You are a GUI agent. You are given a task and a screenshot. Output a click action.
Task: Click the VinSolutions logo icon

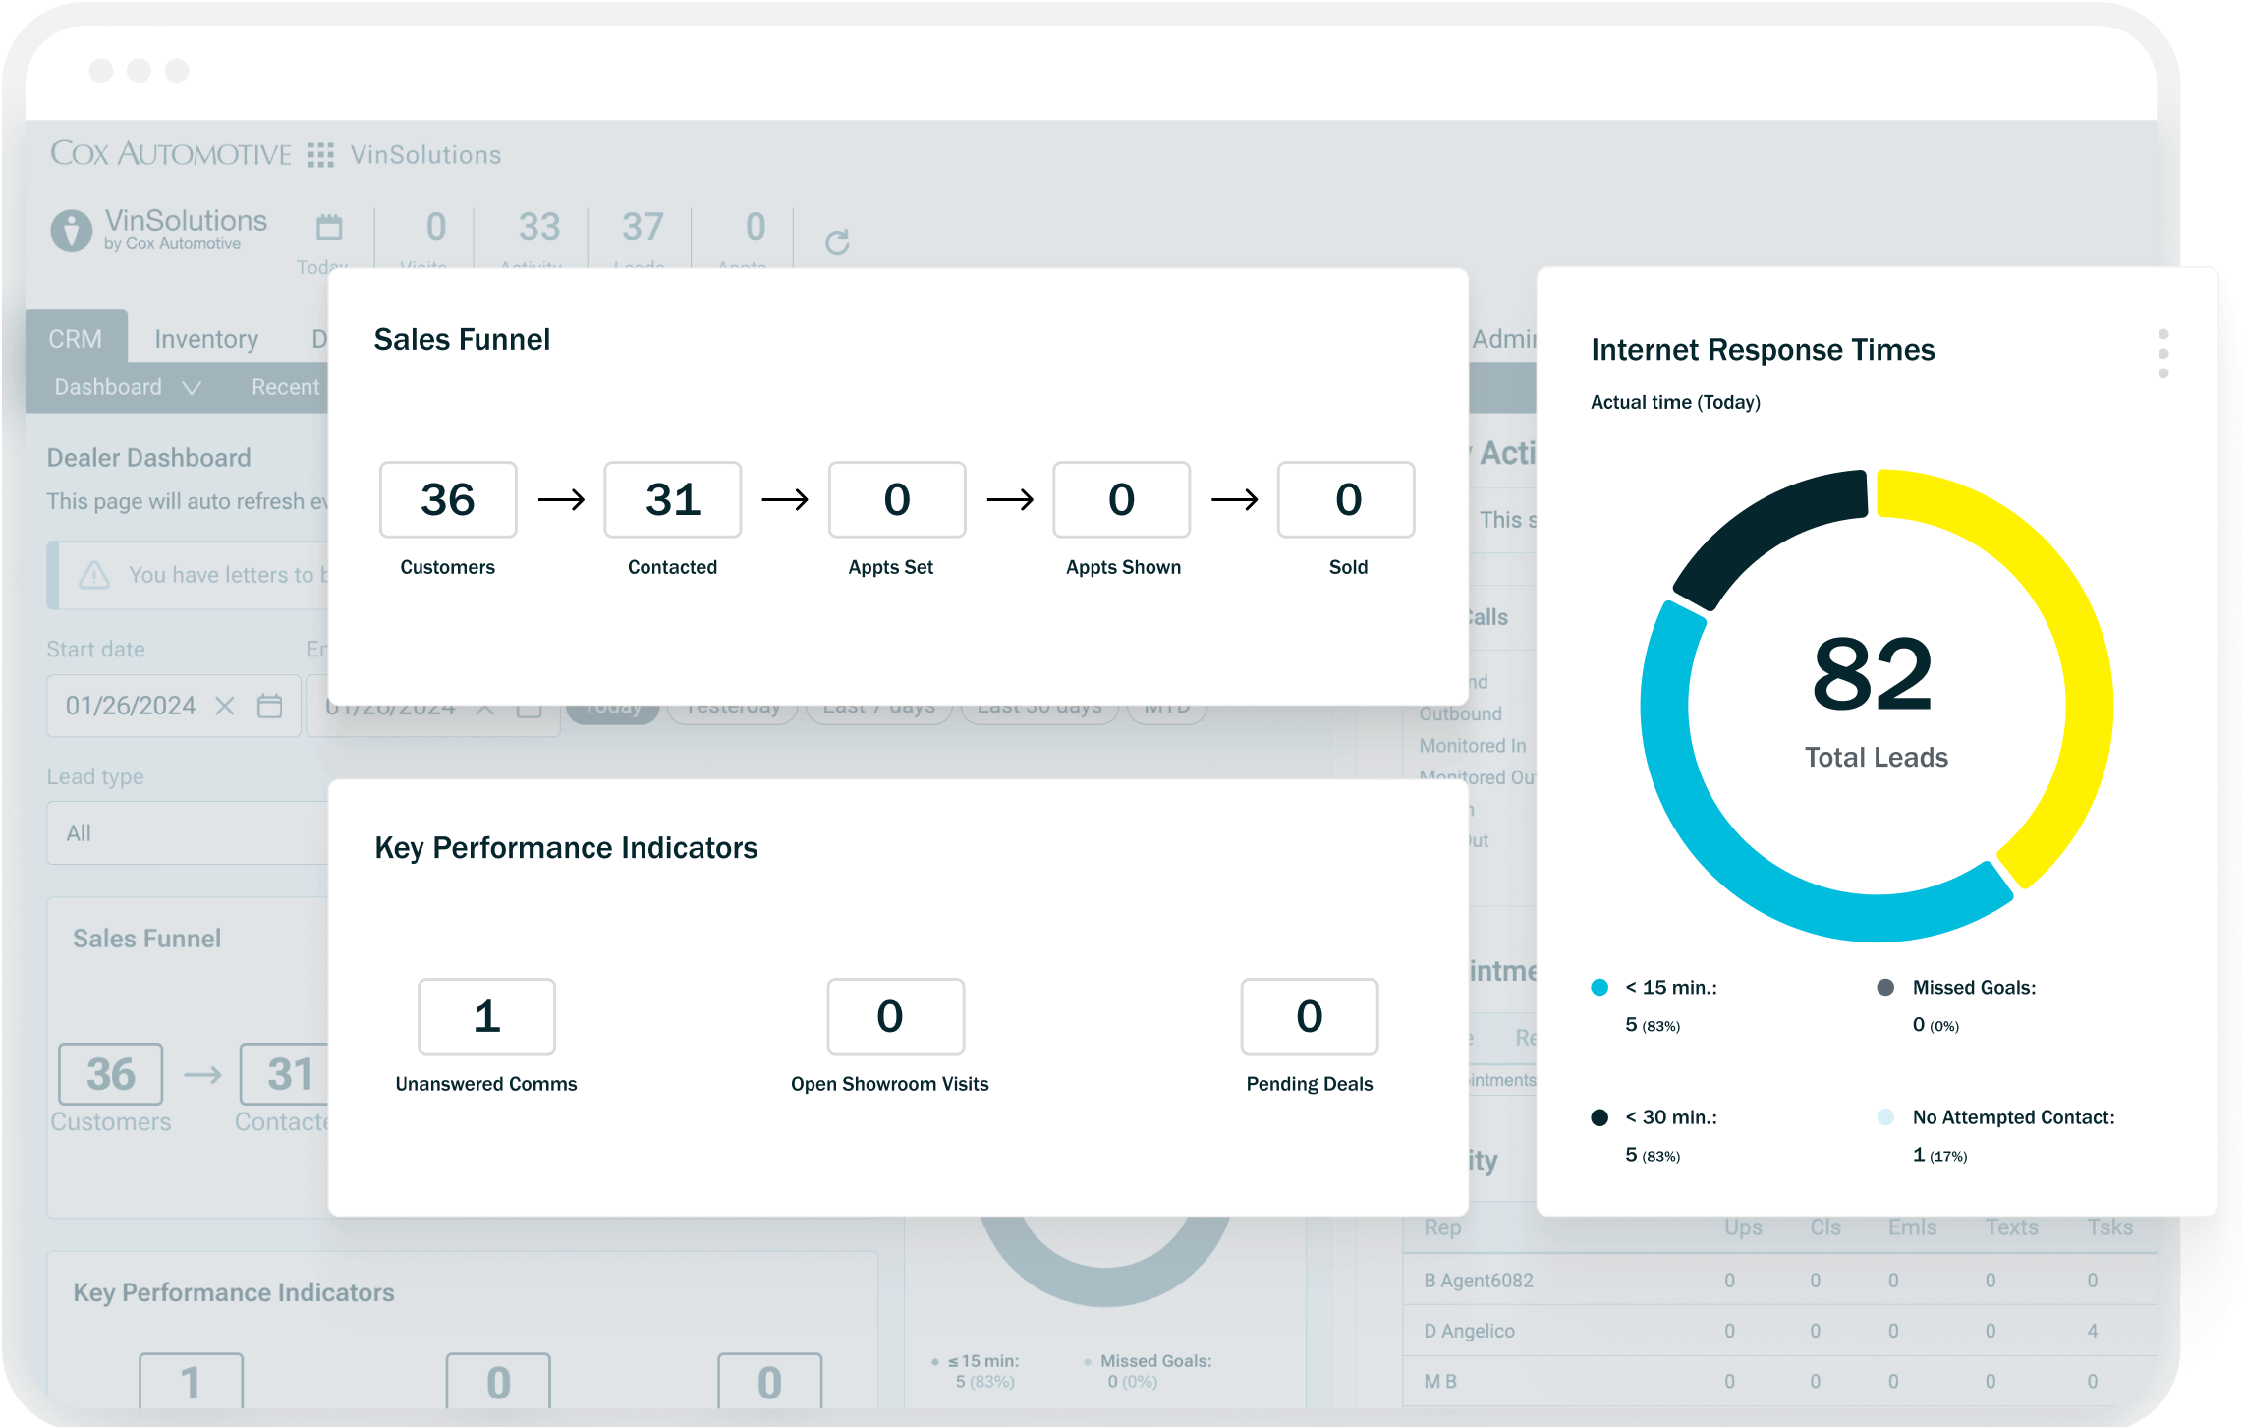[71, 230]
